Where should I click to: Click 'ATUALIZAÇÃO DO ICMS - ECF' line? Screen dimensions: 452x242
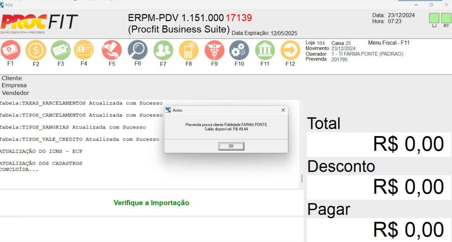point(41,151)
